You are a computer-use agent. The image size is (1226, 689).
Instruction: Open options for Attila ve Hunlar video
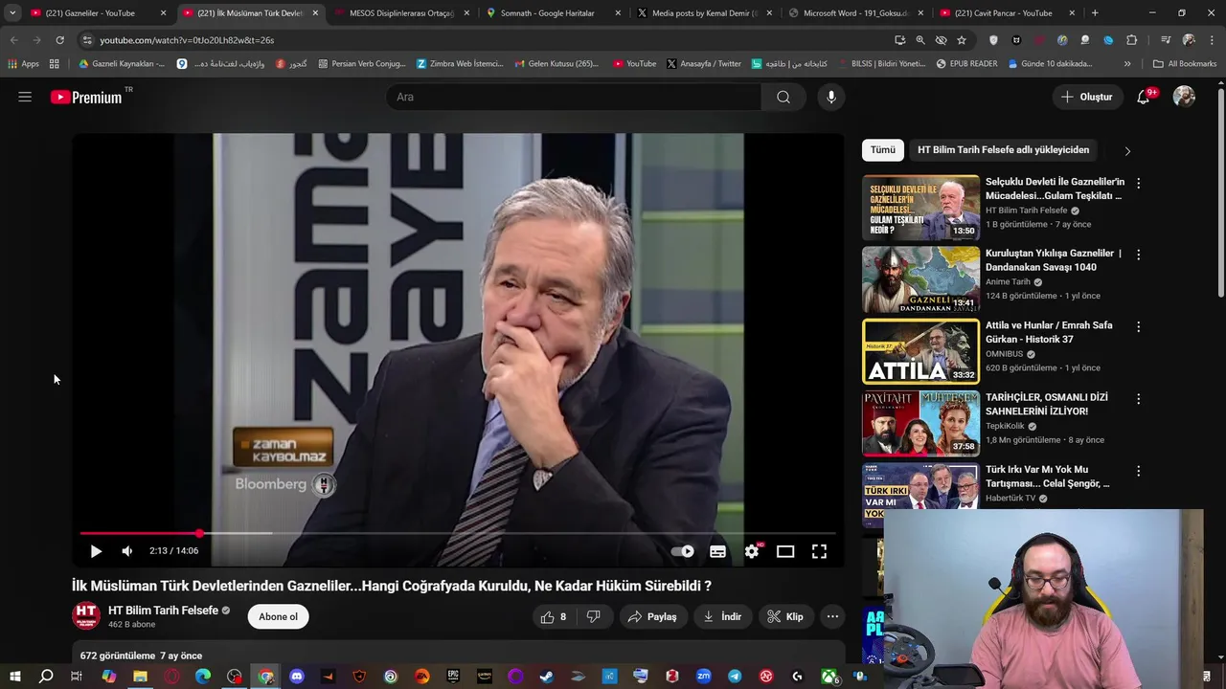click(x=1138, y=326)
